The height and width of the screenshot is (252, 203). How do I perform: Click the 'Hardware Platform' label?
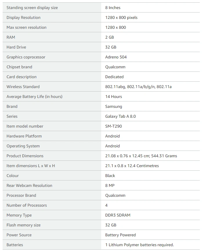[24, 136]
